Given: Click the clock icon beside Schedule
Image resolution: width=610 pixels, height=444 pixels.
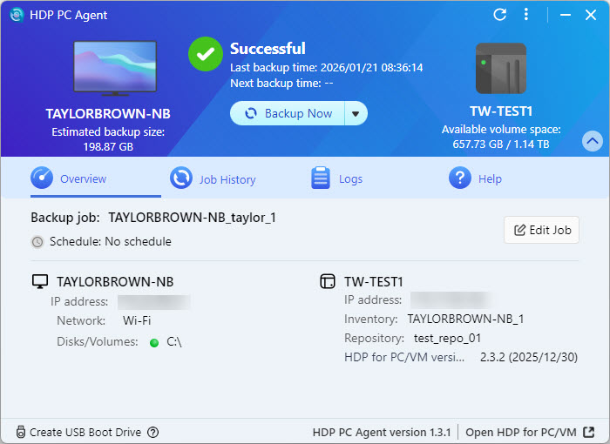Looking at the screenshot, I should tap(37, 242).
